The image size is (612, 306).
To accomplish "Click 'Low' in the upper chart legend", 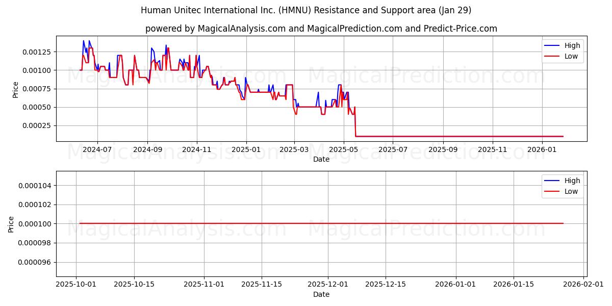I will (571, 57).
